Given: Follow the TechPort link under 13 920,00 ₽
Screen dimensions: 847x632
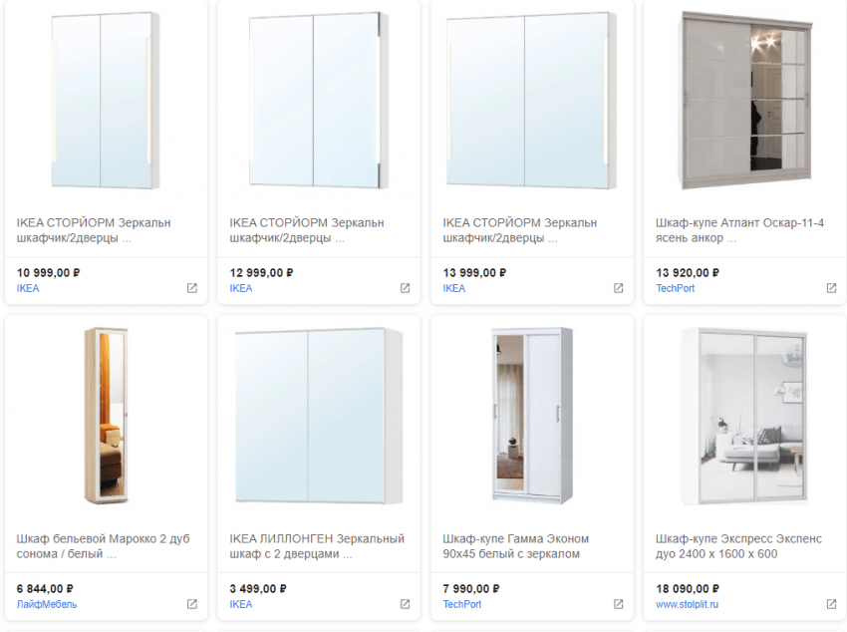Looking at the screenshot, I should click(x=675, y=288).
